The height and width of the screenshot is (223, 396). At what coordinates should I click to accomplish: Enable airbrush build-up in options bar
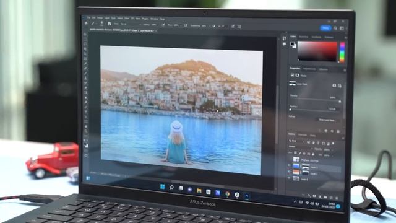(186, 25)
